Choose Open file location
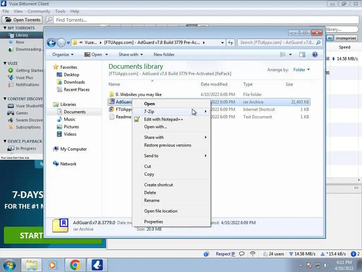This screenshot has width=362, height=272. (171, 211)
